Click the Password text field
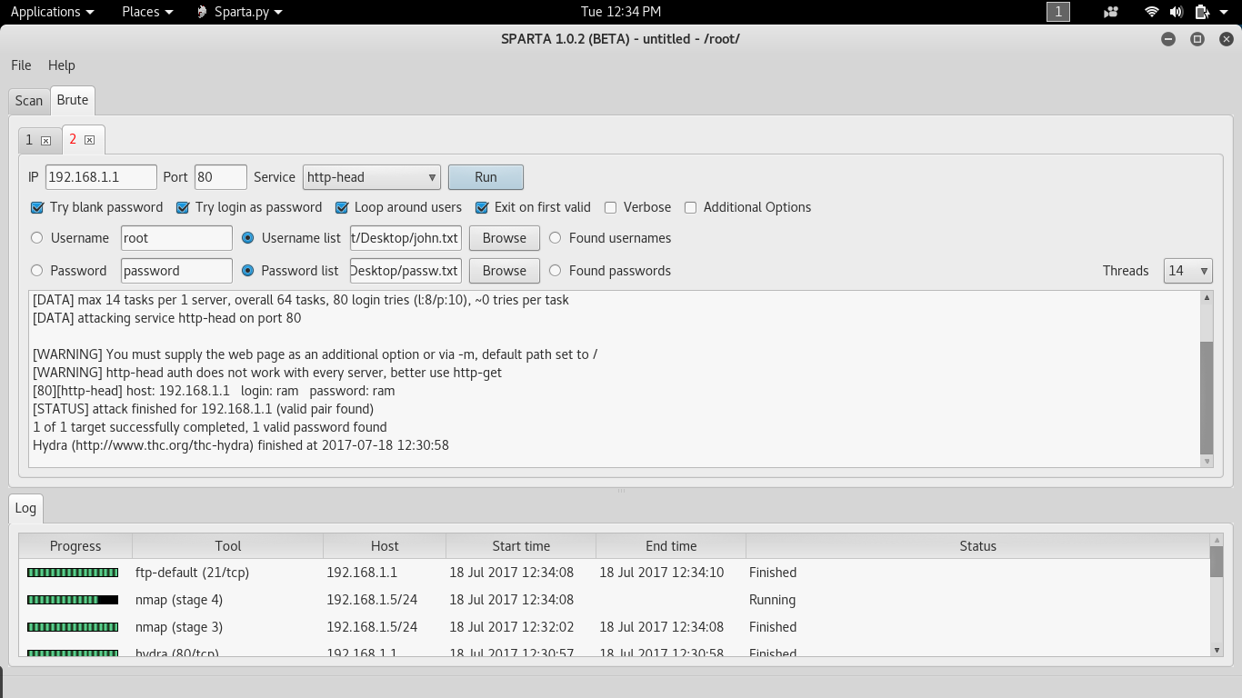The height and width of the screenshot is (698, 1242). point(176,271)
